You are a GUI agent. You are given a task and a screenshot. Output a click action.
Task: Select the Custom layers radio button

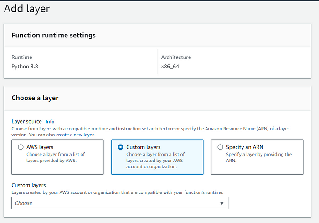(x=120, y=147)
